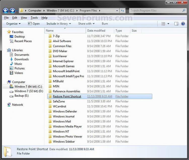Select Computer in navigation pane
The image size is (189, 160).
point(16,82)
